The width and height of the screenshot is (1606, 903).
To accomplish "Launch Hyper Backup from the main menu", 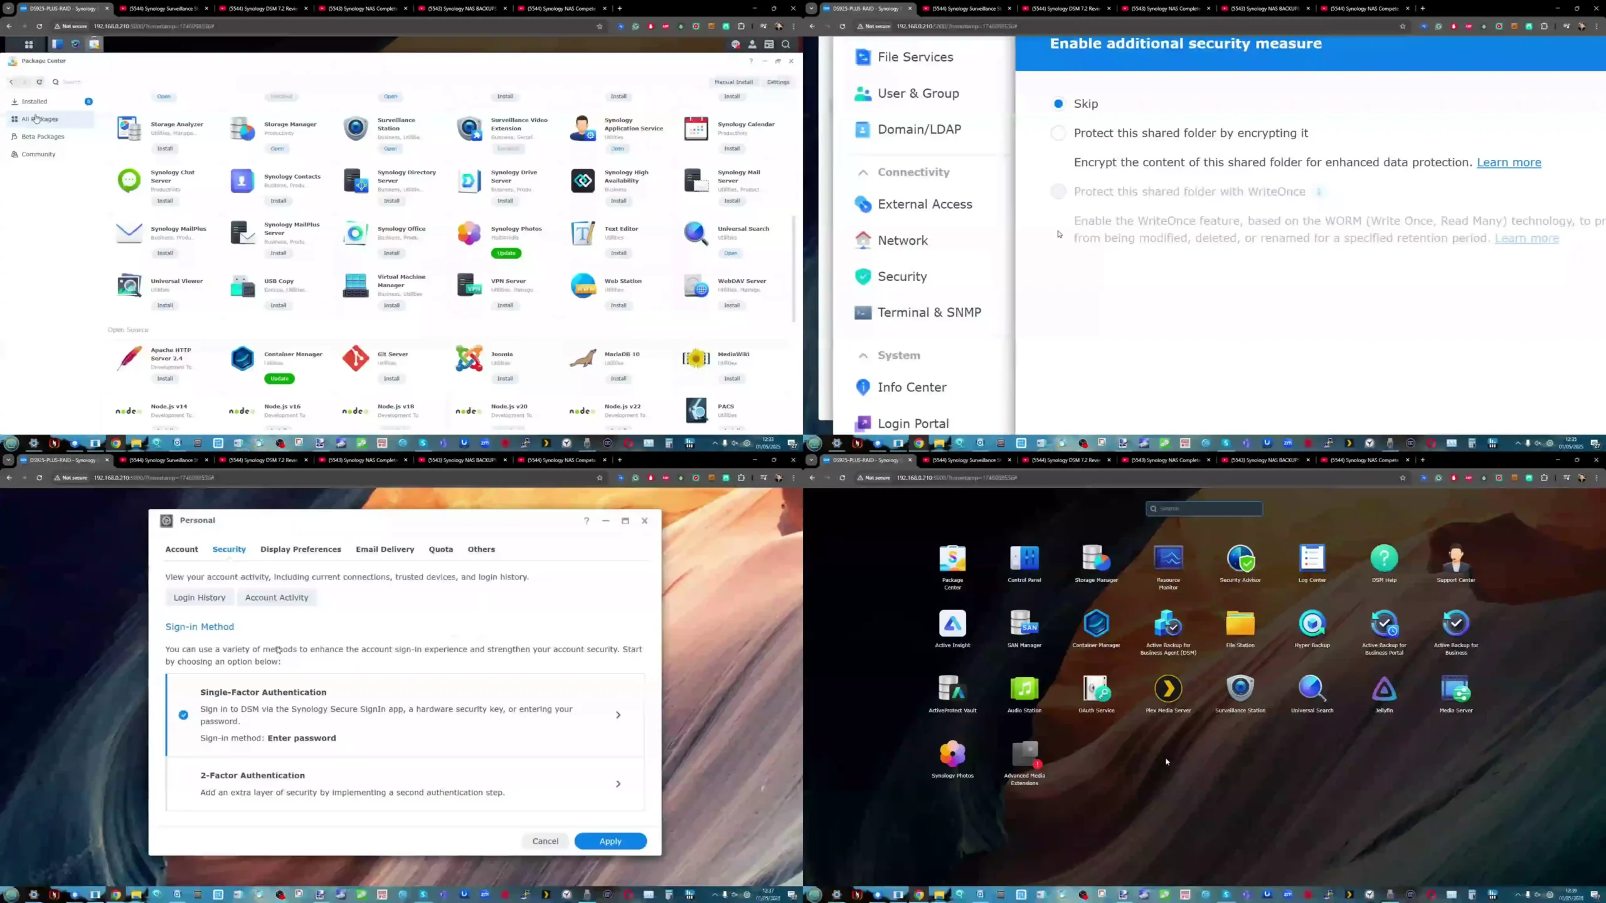I will tap(1312, 628).
